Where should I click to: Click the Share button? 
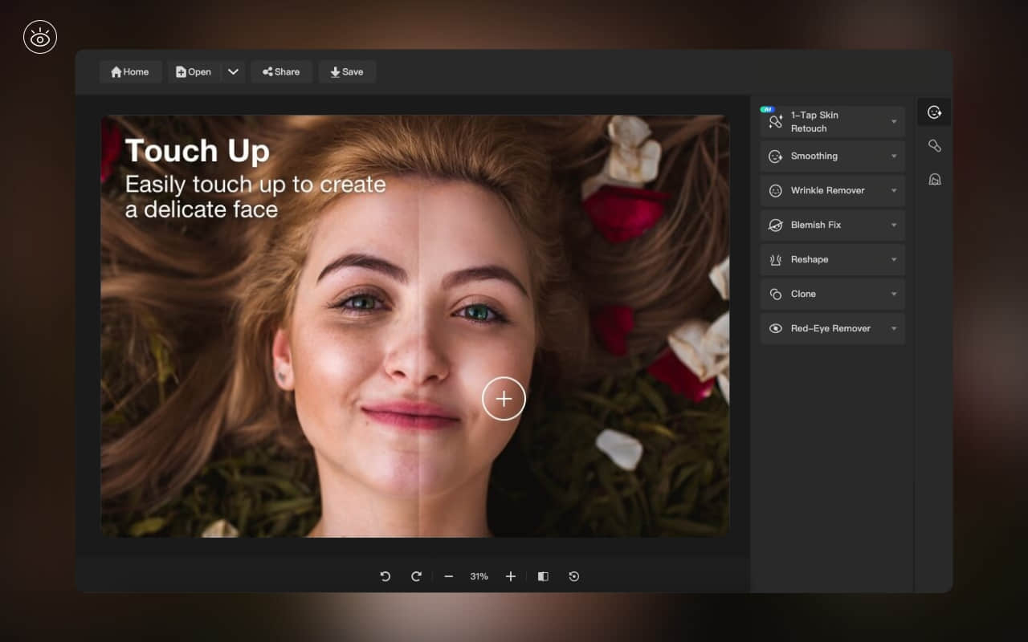[x=281, y=71]
